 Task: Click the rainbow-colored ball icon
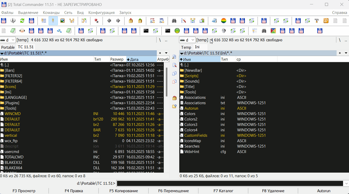[x=224, y=21]
